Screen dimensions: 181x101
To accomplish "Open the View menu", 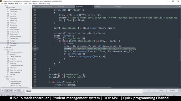I will tap(21, 4).
